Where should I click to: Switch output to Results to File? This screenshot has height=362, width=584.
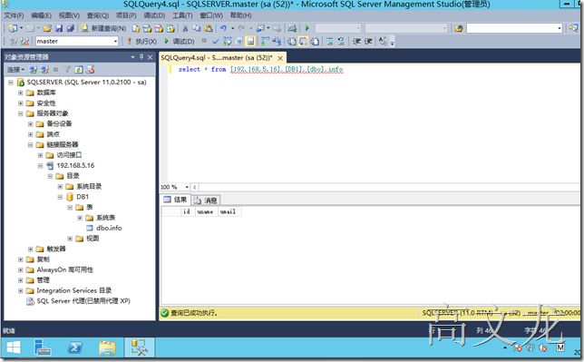(315, 41)
